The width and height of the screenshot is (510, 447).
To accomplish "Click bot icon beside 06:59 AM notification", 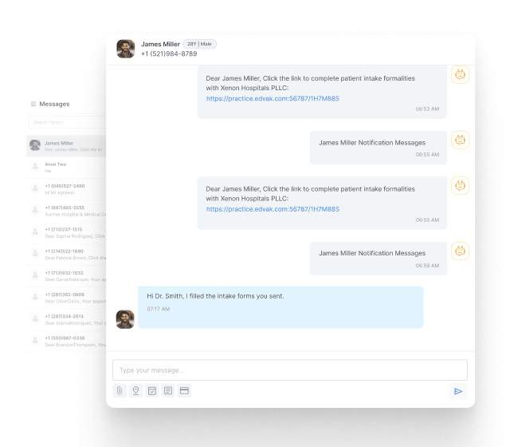I will [x=460, y=251].
